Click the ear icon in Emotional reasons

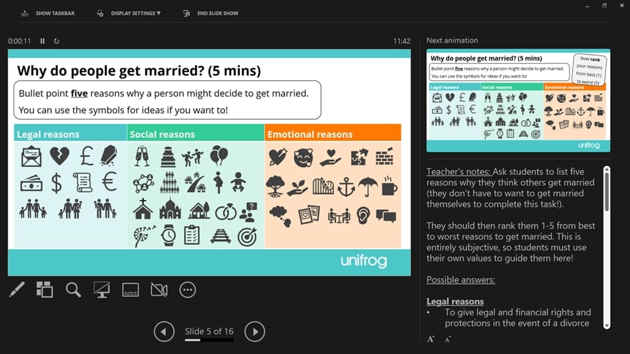[363, 216]
